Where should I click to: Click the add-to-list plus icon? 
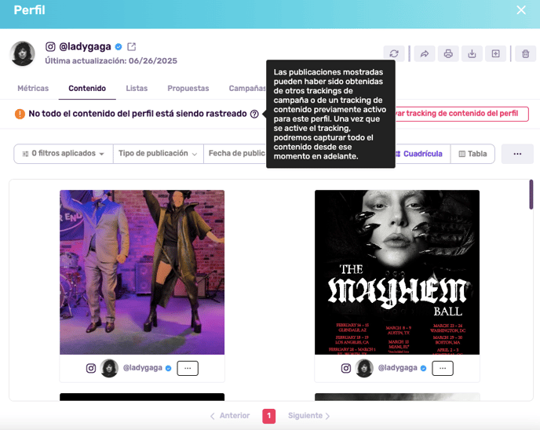[495, 54]
